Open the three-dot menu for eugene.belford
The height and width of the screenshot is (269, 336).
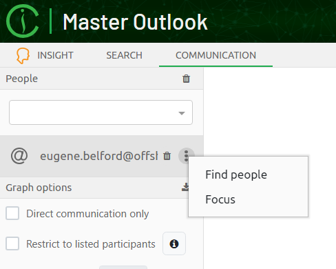186,156
